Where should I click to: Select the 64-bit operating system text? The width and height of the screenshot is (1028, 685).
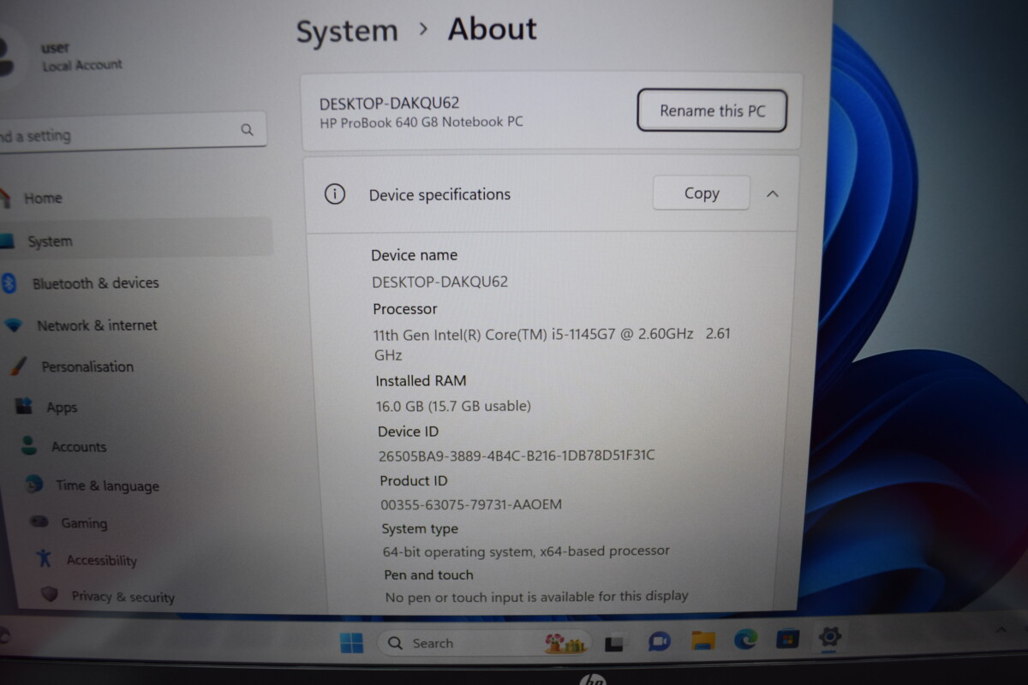coord(526,551)
